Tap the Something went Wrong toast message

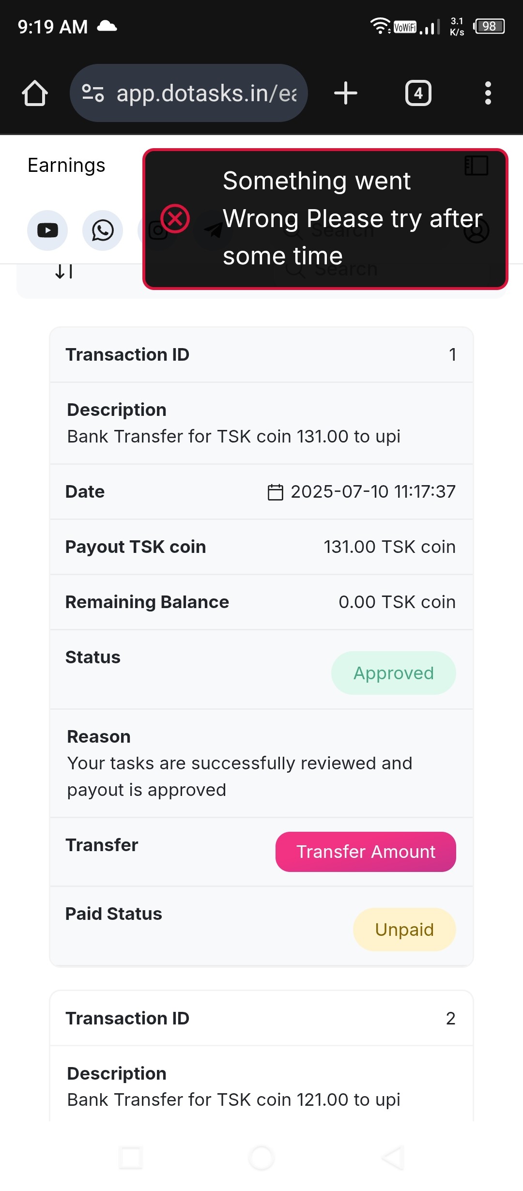(339, 218)
